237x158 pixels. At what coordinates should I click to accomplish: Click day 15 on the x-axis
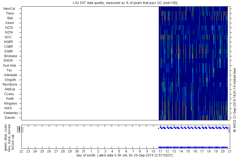click(188, 151)
